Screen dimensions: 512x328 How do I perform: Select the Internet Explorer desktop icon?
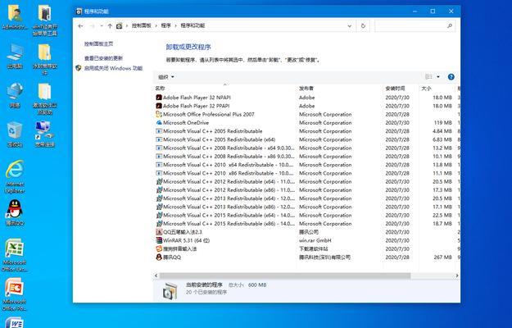(x=15, y=176)
